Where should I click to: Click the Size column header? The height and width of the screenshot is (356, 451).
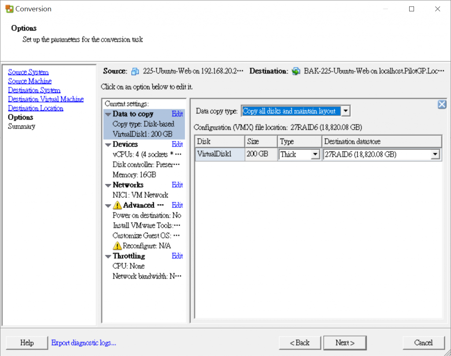click(x=261, y=142)
